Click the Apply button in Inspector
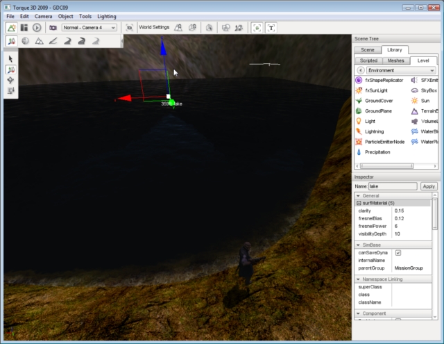The image size is (444, 344). point(428,186)
